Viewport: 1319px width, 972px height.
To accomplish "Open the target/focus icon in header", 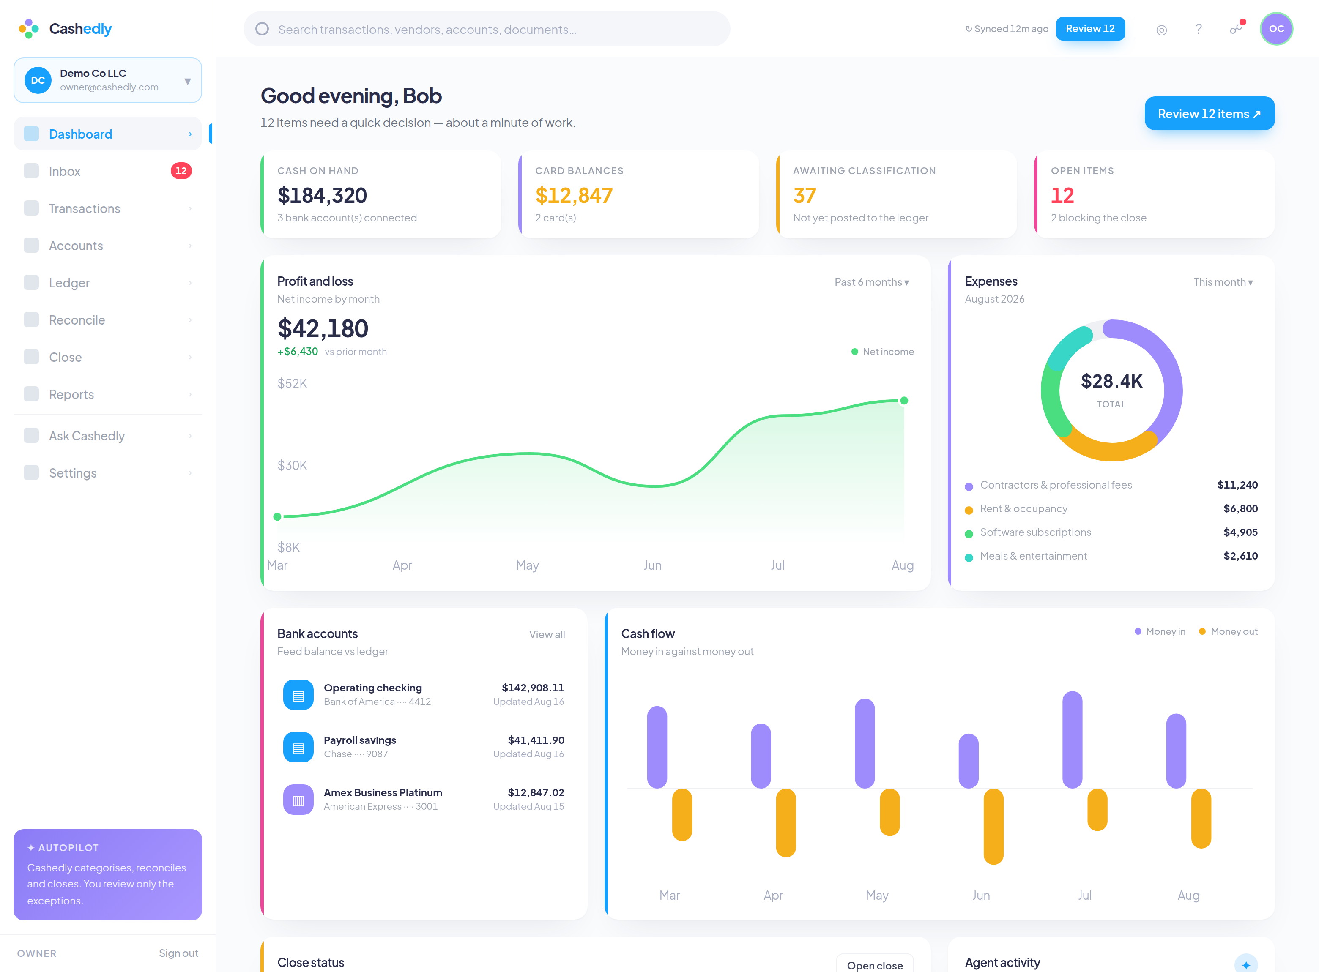I will [x=1161, y=30].
